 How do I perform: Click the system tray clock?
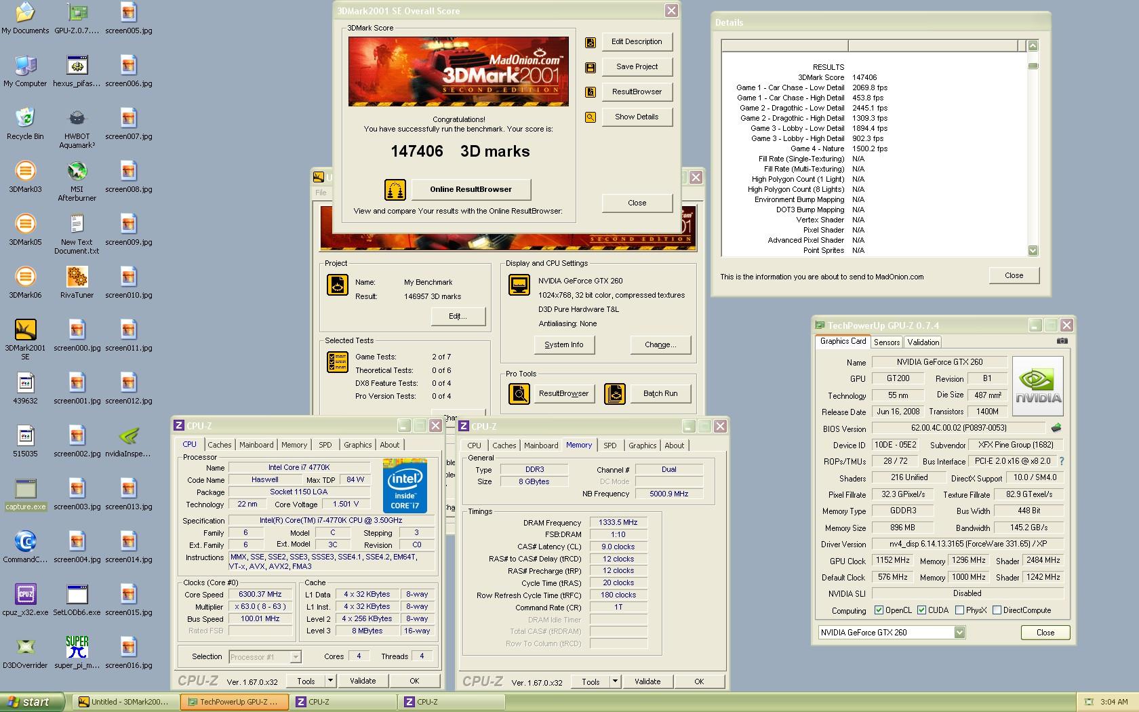point(1114,702)
